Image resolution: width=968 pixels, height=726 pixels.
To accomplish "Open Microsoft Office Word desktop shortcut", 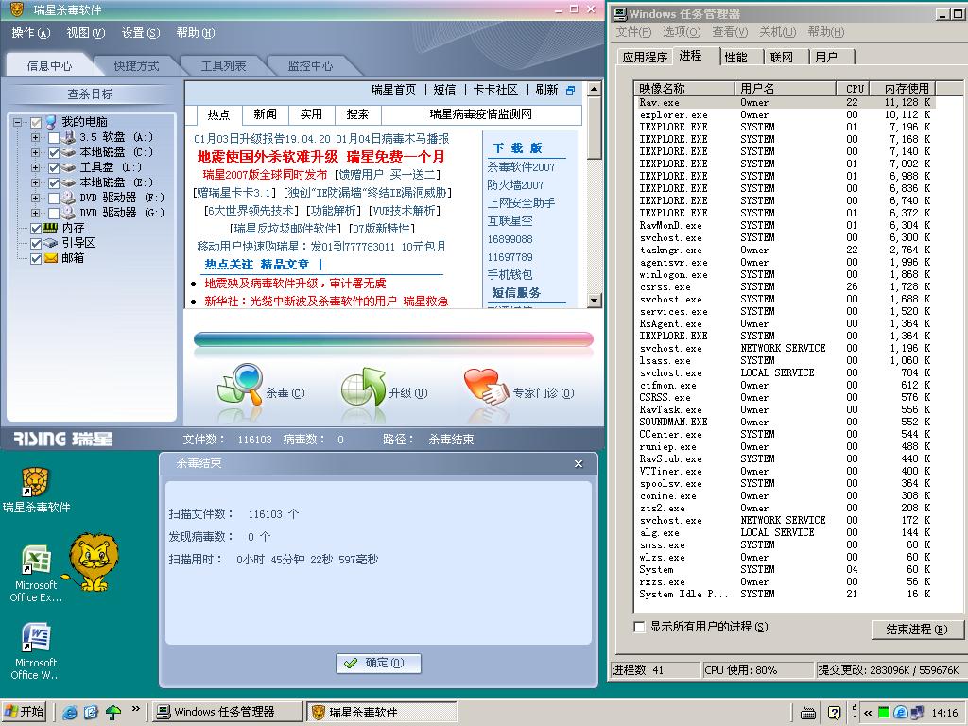I will click(37, 638).
